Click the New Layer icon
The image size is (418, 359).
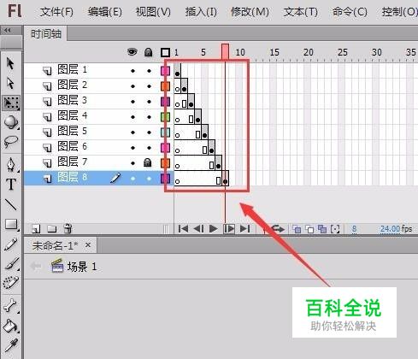36,229
